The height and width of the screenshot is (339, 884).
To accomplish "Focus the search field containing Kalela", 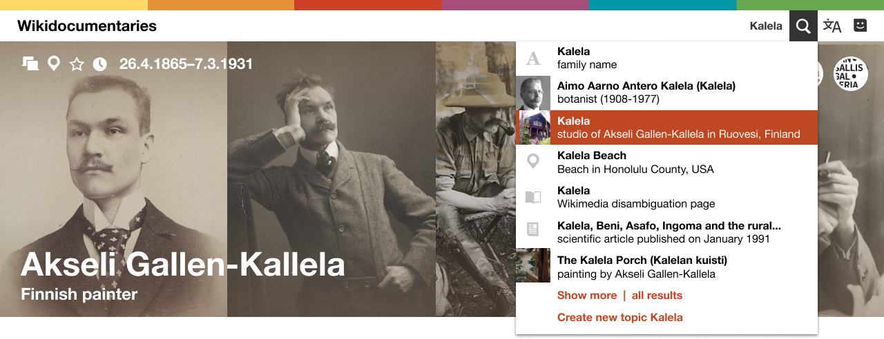I will coord(766,26).
